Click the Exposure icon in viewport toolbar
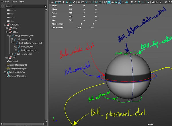The image size is (172, 126). 166,2
